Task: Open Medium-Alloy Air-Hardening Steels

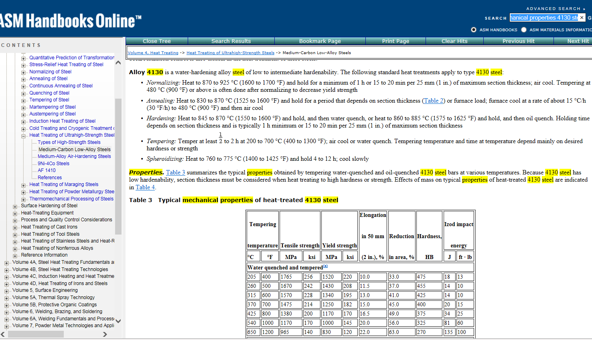Action: 74,156
